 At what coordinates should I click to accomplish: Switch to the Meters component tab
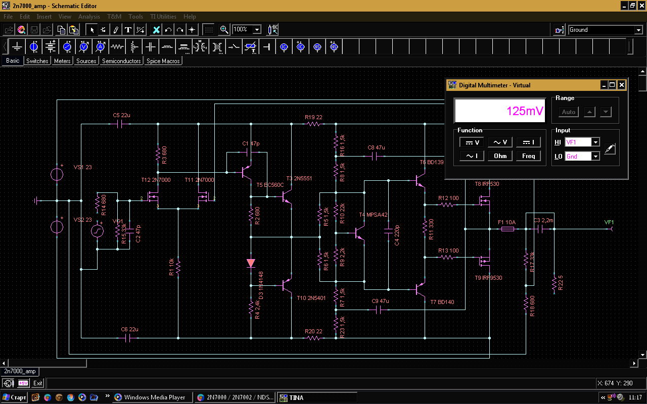62,61
